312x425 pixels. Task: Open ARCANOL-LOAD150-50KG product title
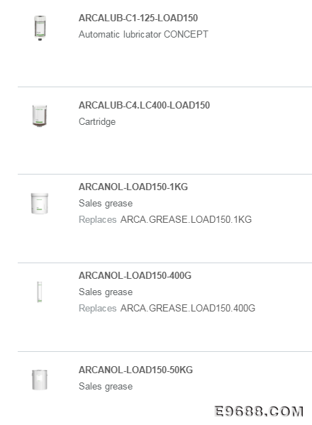[135, 370]
